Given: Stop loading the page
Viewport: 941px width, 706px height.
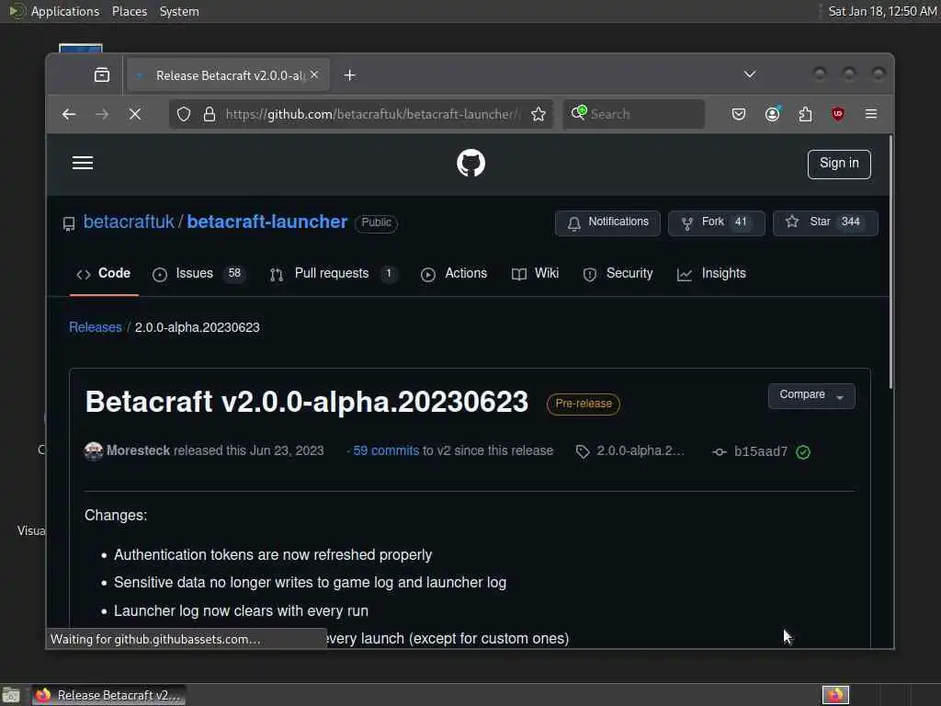Looking at the screenshot, I should [135, 114].
